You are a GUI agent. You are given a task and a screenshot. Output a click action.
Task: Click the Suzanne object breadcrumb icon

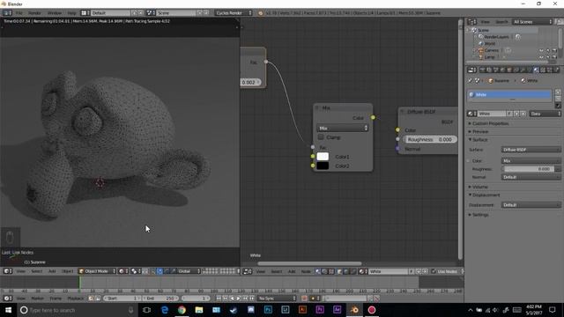pos(491,81)
